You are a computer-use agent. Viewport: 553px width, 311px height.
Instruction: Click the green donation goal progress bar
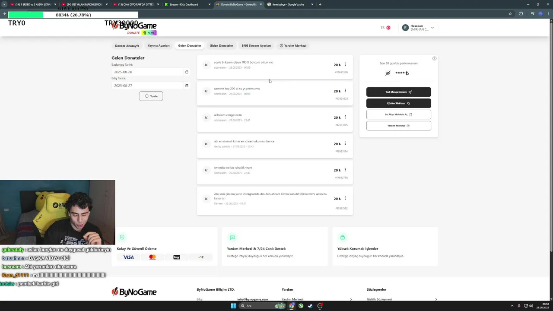point(25,15)
